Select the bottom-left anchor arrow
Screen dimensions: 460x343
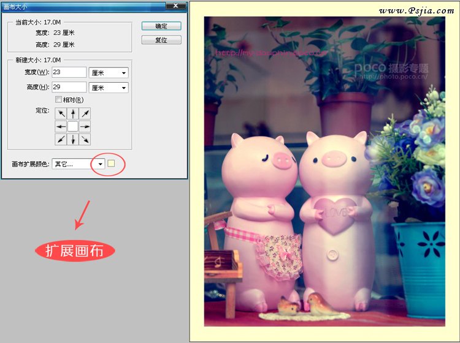(61, 140)
